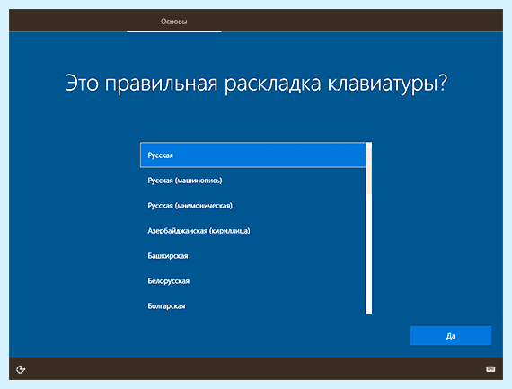The height and width of the screenshot is (389, 512).
Task: Select the Башкирская keyboard layout
Action: pos(253,256)
